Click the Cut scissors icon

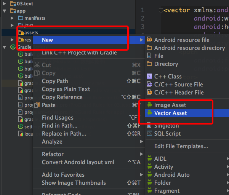pyautogui.click(x=37, y=65)
